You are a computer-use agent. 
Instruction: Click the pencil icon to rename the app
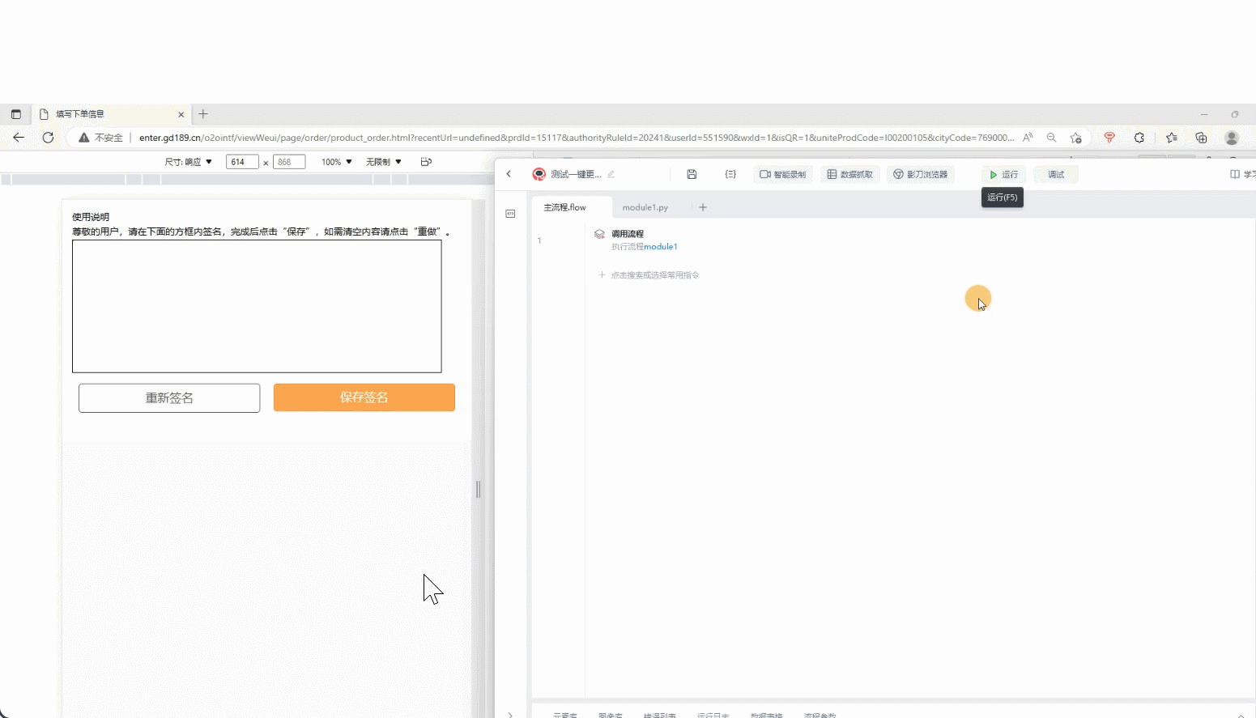[x=611, y=174]
